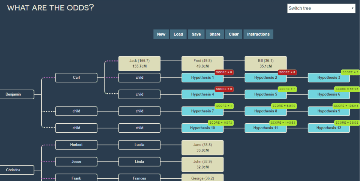Select the John (32.9) match node
Screen dimensions: 360x181
click(x=202, y=165)
